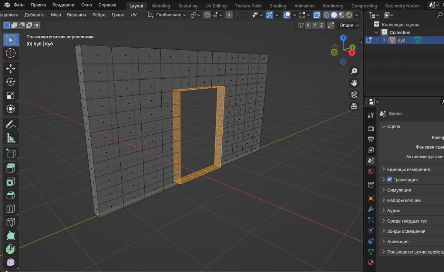Open the Output properties tab
444x272 pixels.
(371, 139)
